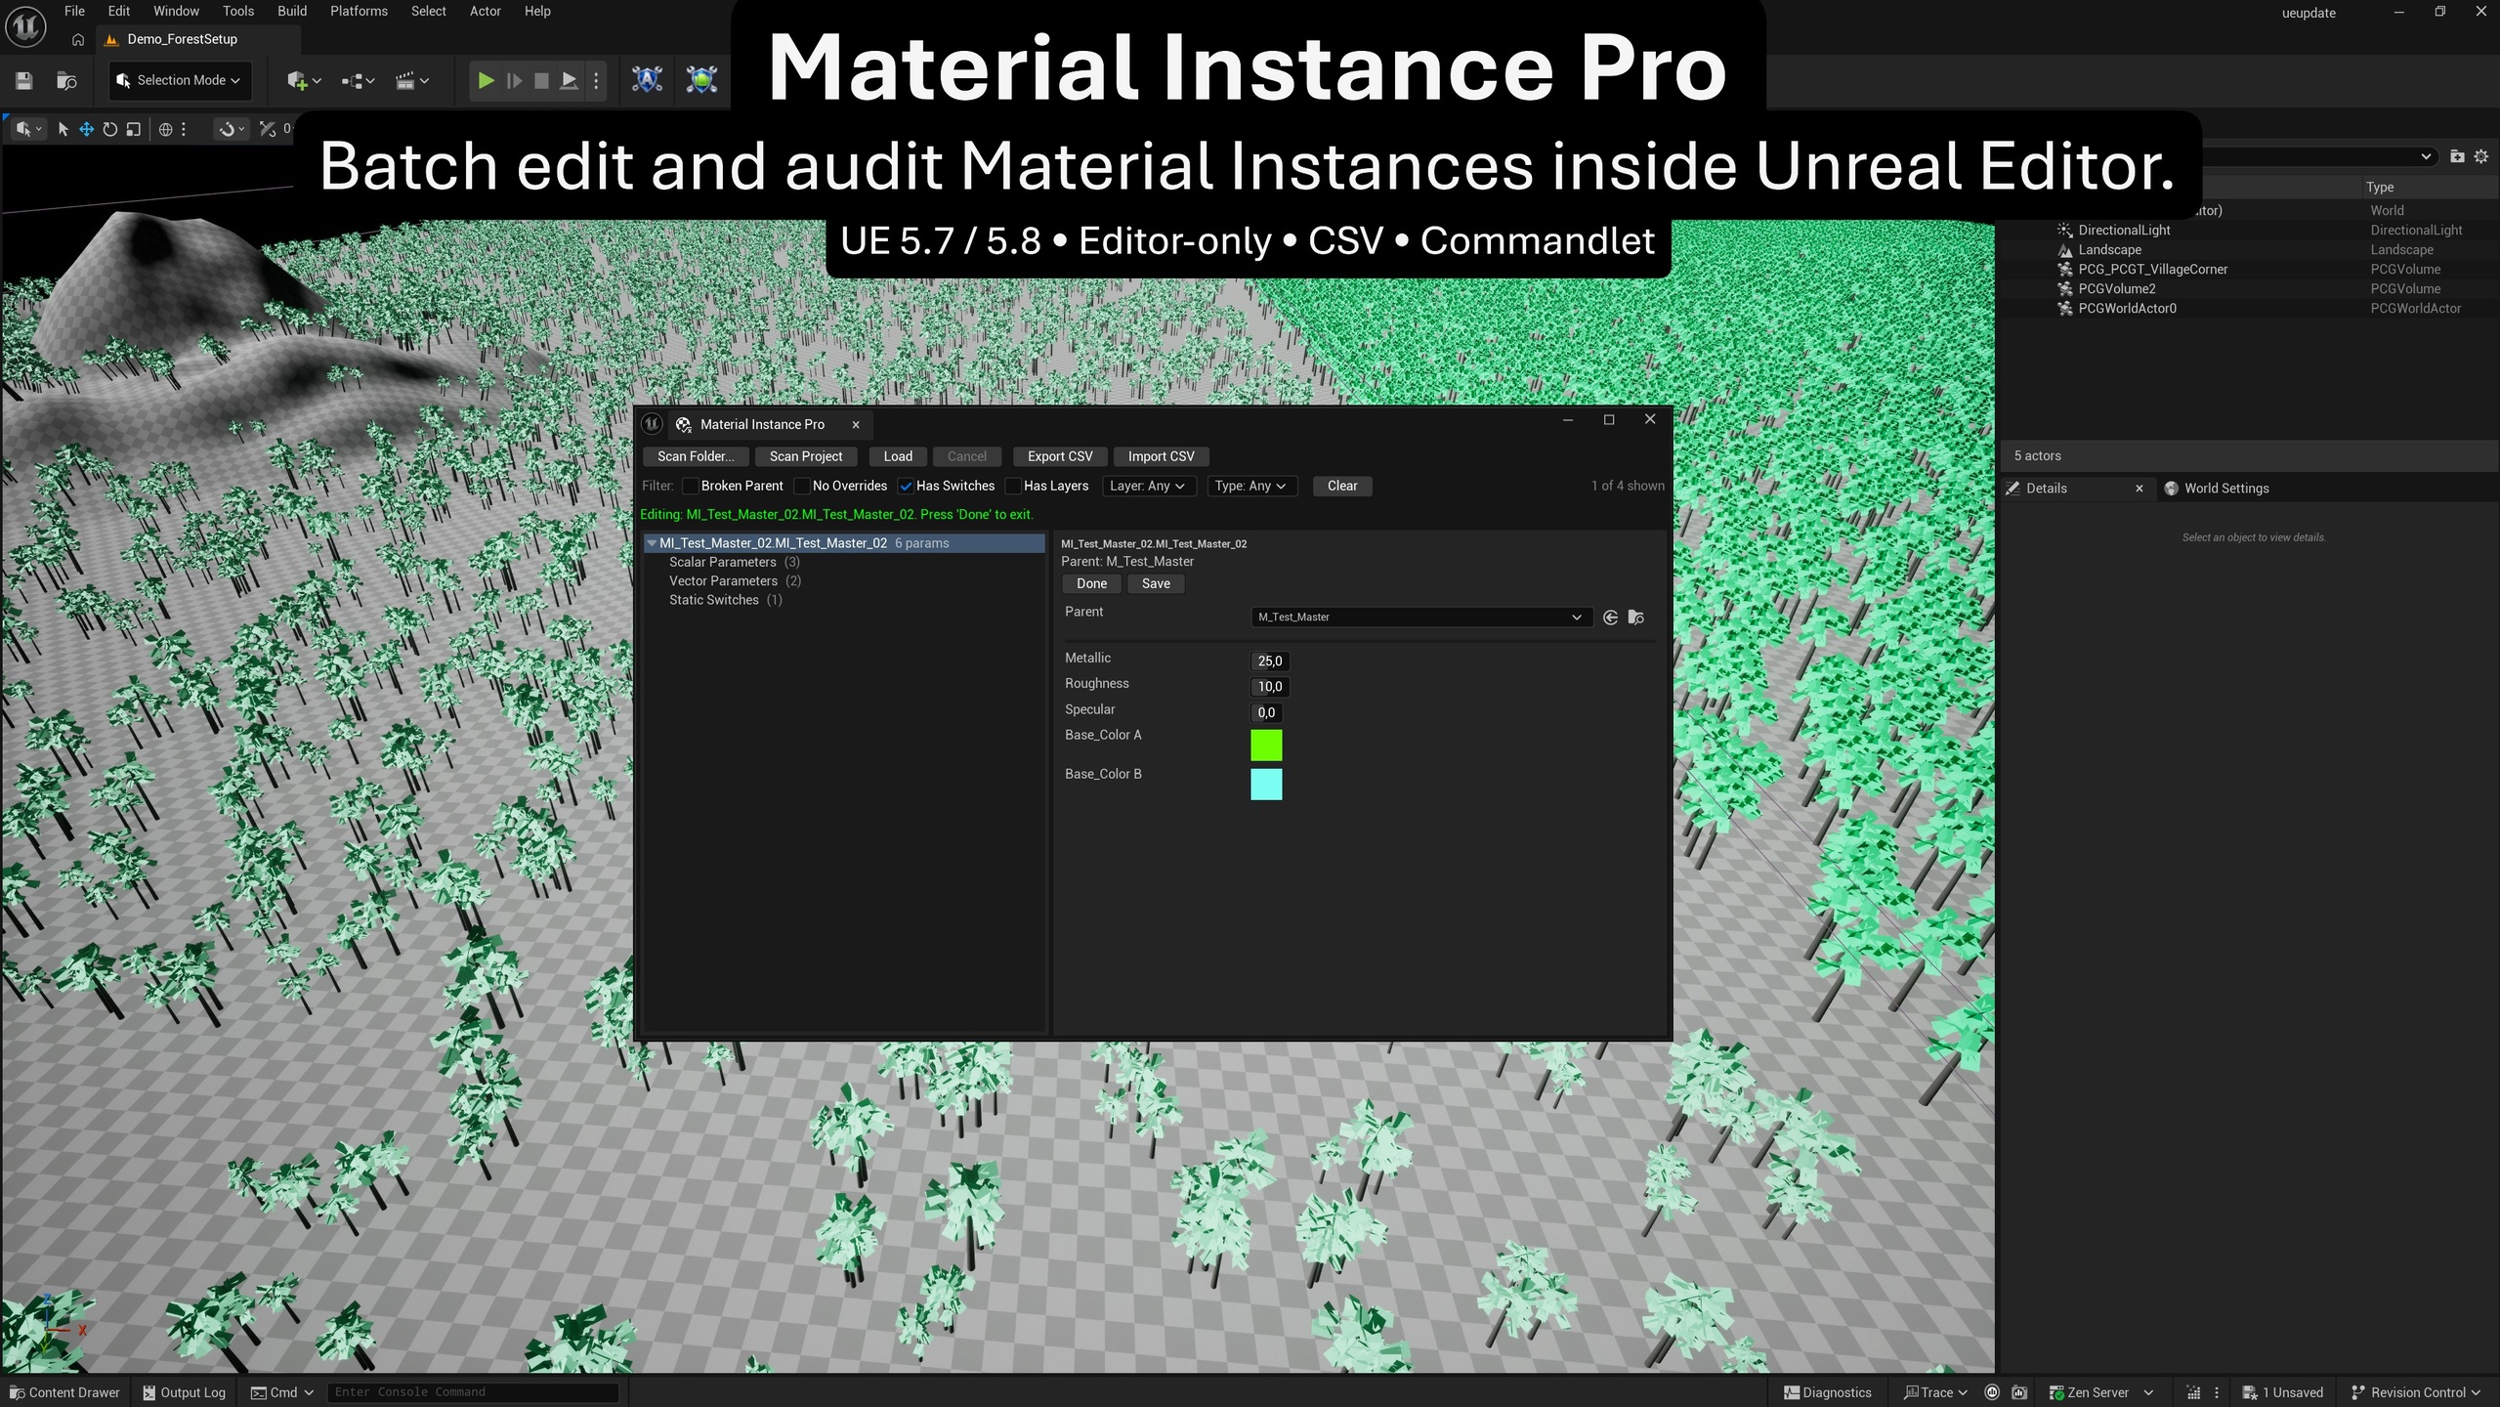Open the Outliner settings gear icon
Screen dimensions: 2500x1407
pyautogui.click(x=2480, y=156)
